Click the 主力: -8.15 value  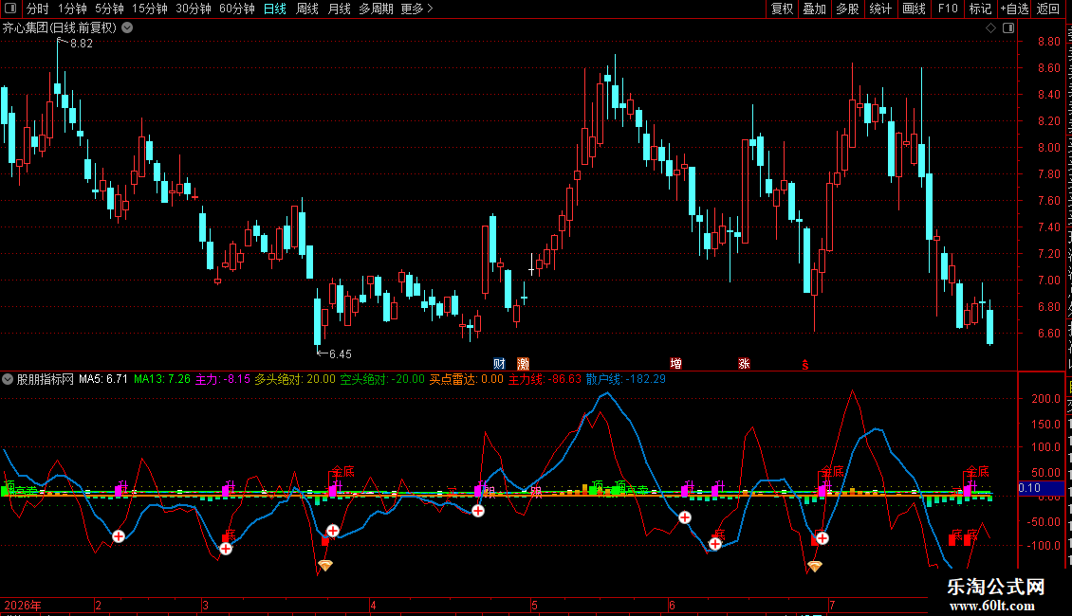point(223,379)
